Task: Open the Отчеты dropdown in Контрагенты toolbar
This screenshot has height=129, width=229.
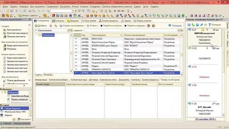Action: (92, 25)
